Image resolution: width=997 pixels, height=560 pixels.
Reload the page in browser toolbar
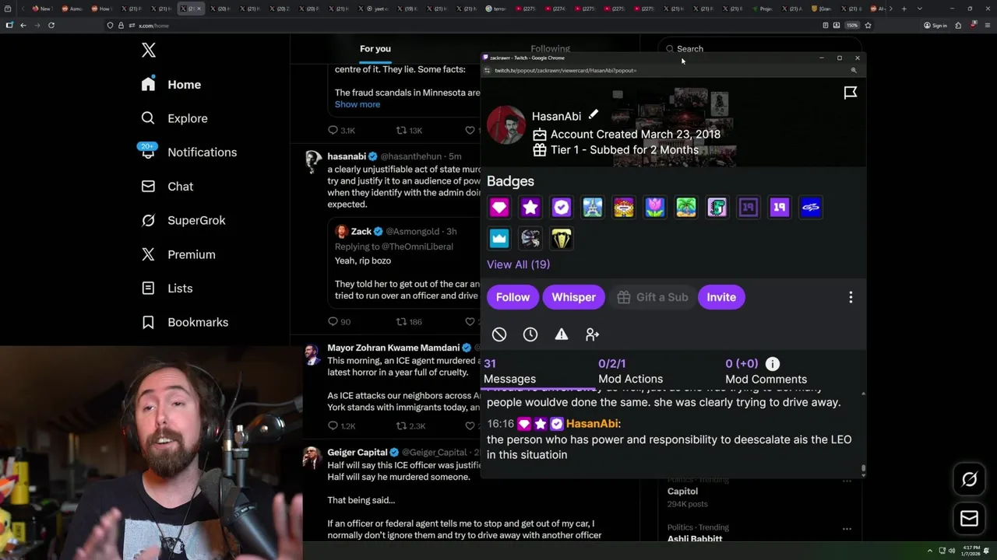pyautogui.click(x=51, y=26)
